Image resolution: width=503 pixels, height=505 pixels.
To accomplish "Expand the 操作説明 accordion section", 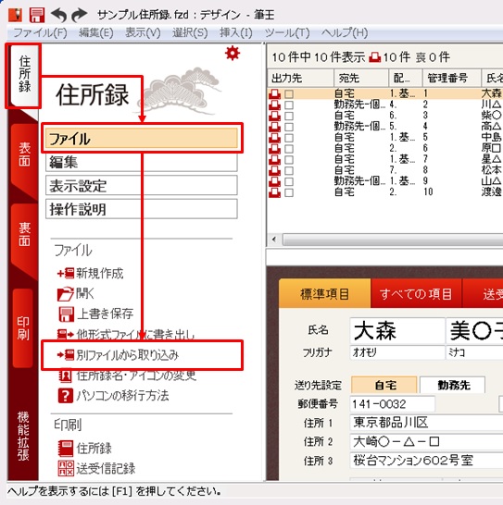I will pyautogui.click(x=142, y=209).
